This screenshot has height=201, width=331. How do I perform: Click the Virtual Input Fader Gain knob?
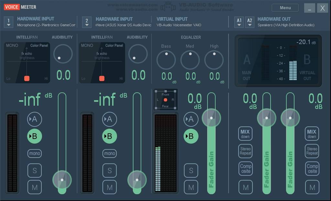click(211, 118)
